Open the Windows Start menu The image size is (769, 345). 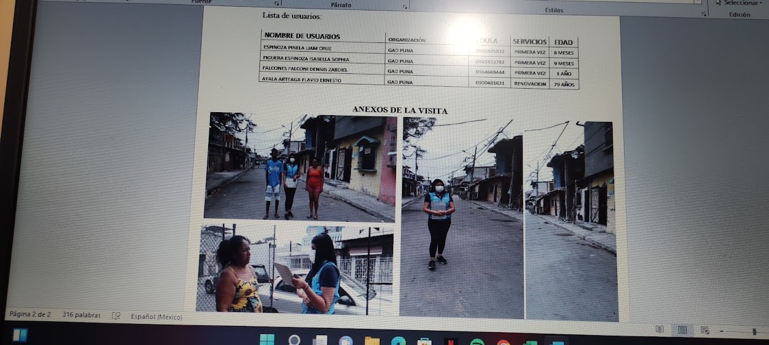[267, 340]
